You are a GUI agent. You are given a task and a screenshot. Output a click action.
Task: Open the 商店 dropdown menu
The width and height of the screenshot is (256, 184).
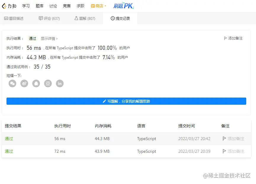[99, 6]
